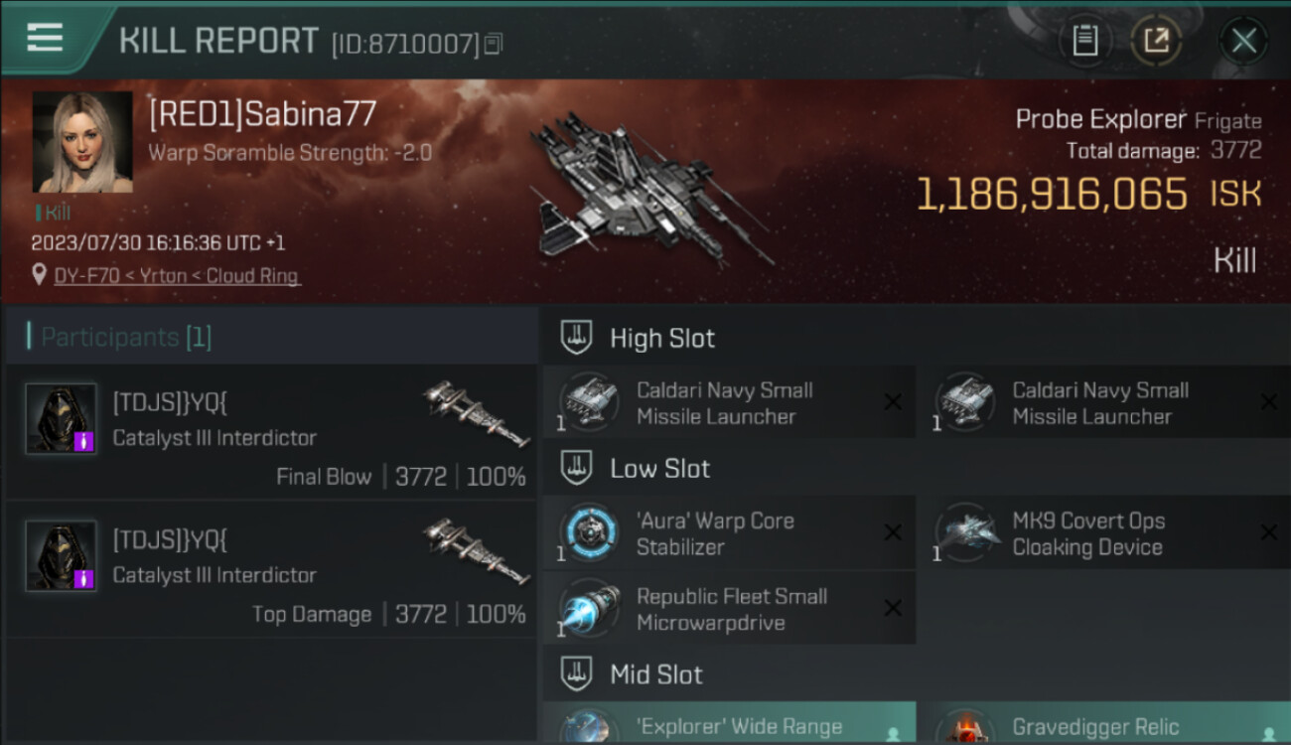
Task: Copy the kill report ID icon
Action: [494, 44]
